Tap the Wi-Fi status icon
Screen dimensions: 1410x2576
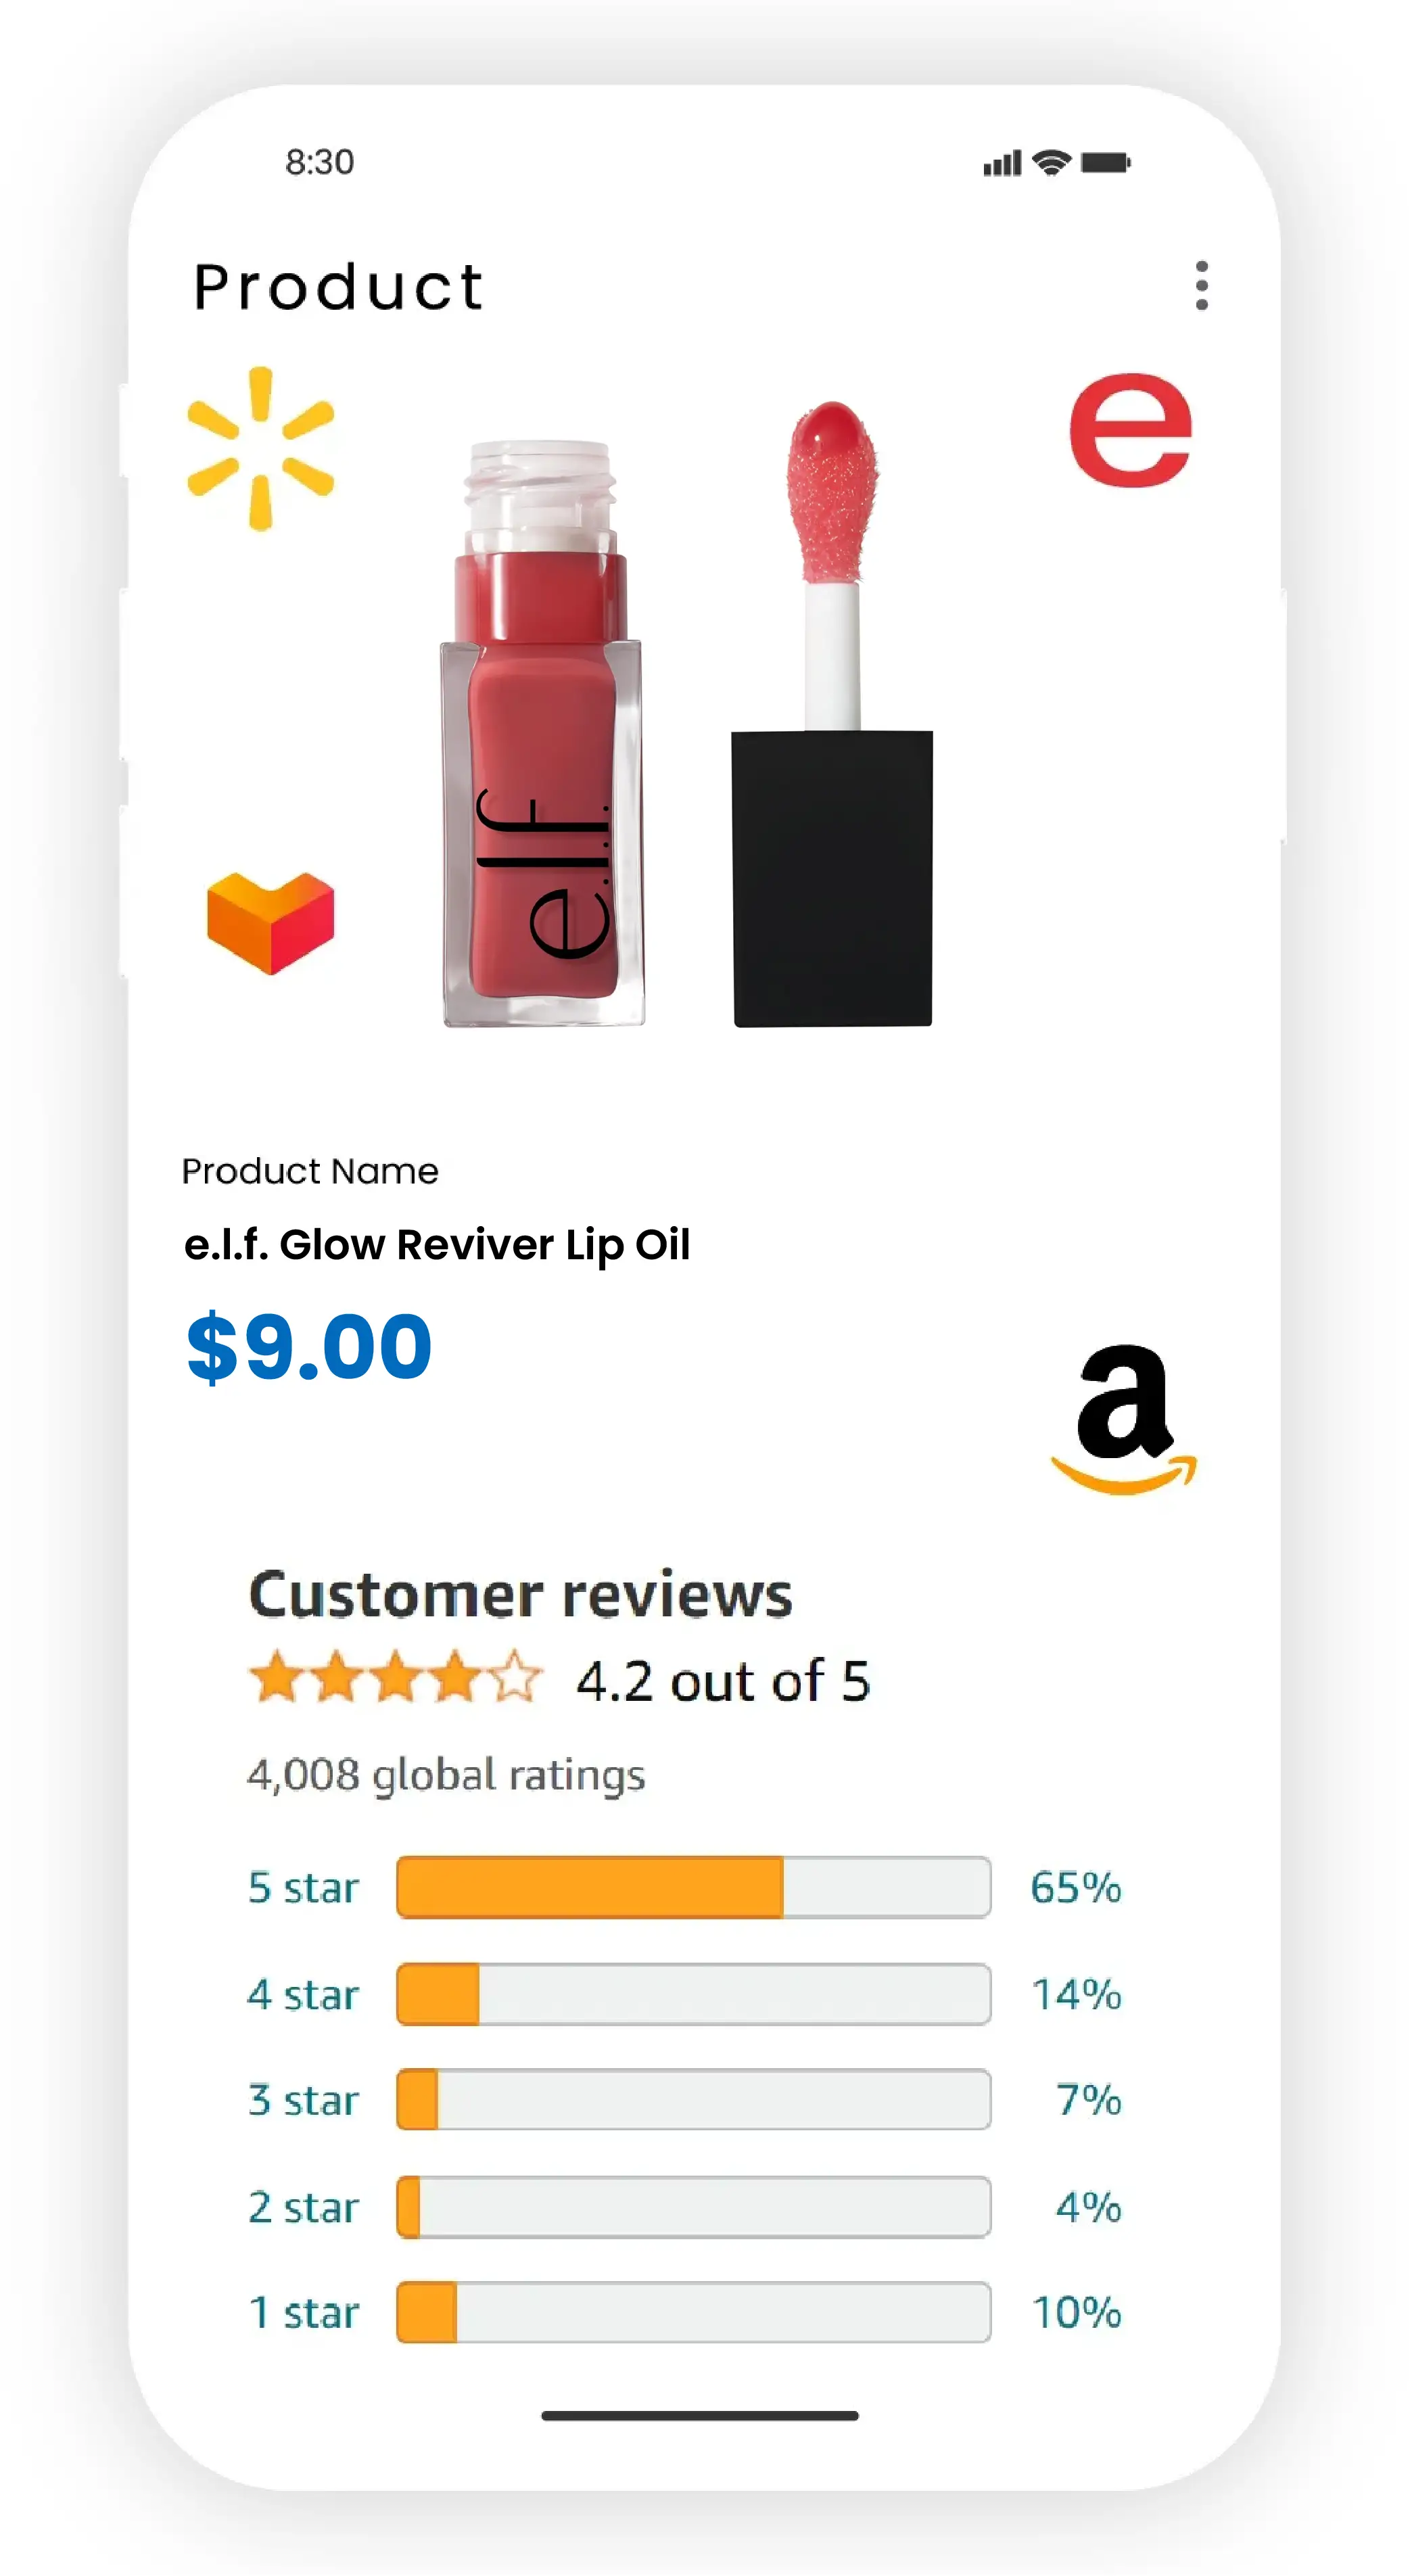click(x=1051, y=162)
